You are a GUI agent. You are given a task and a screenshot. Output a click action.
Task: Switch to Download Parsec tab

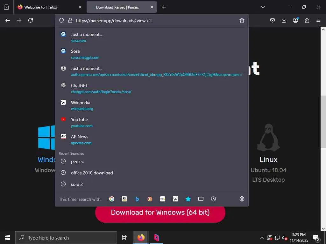click(x=122, y=7)
